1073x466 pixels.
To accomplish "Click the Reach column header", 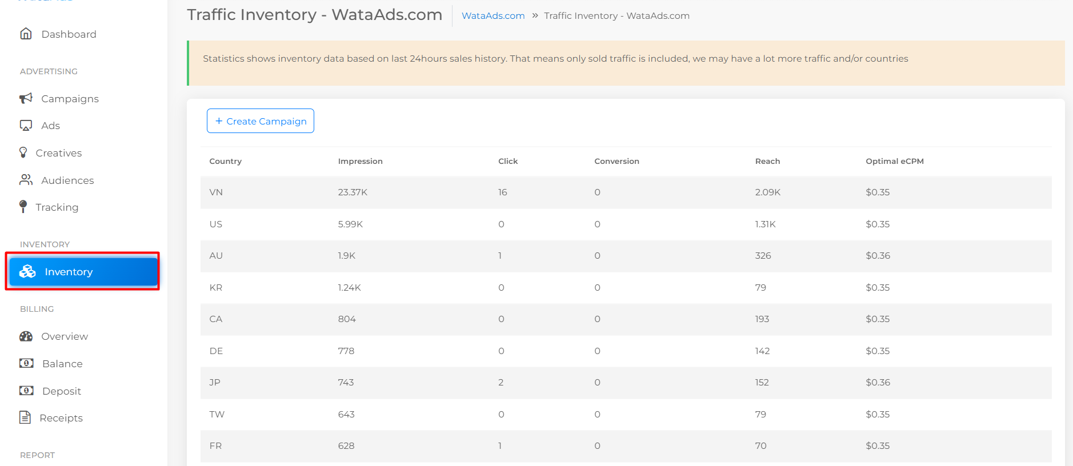I will [x=767, y=161].
